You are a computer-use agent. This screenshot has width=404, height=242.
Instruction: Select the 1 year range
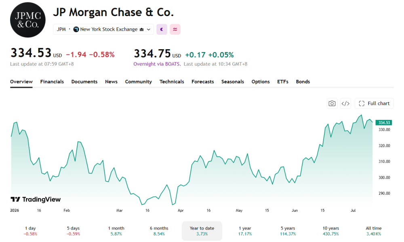coord(245,231)
